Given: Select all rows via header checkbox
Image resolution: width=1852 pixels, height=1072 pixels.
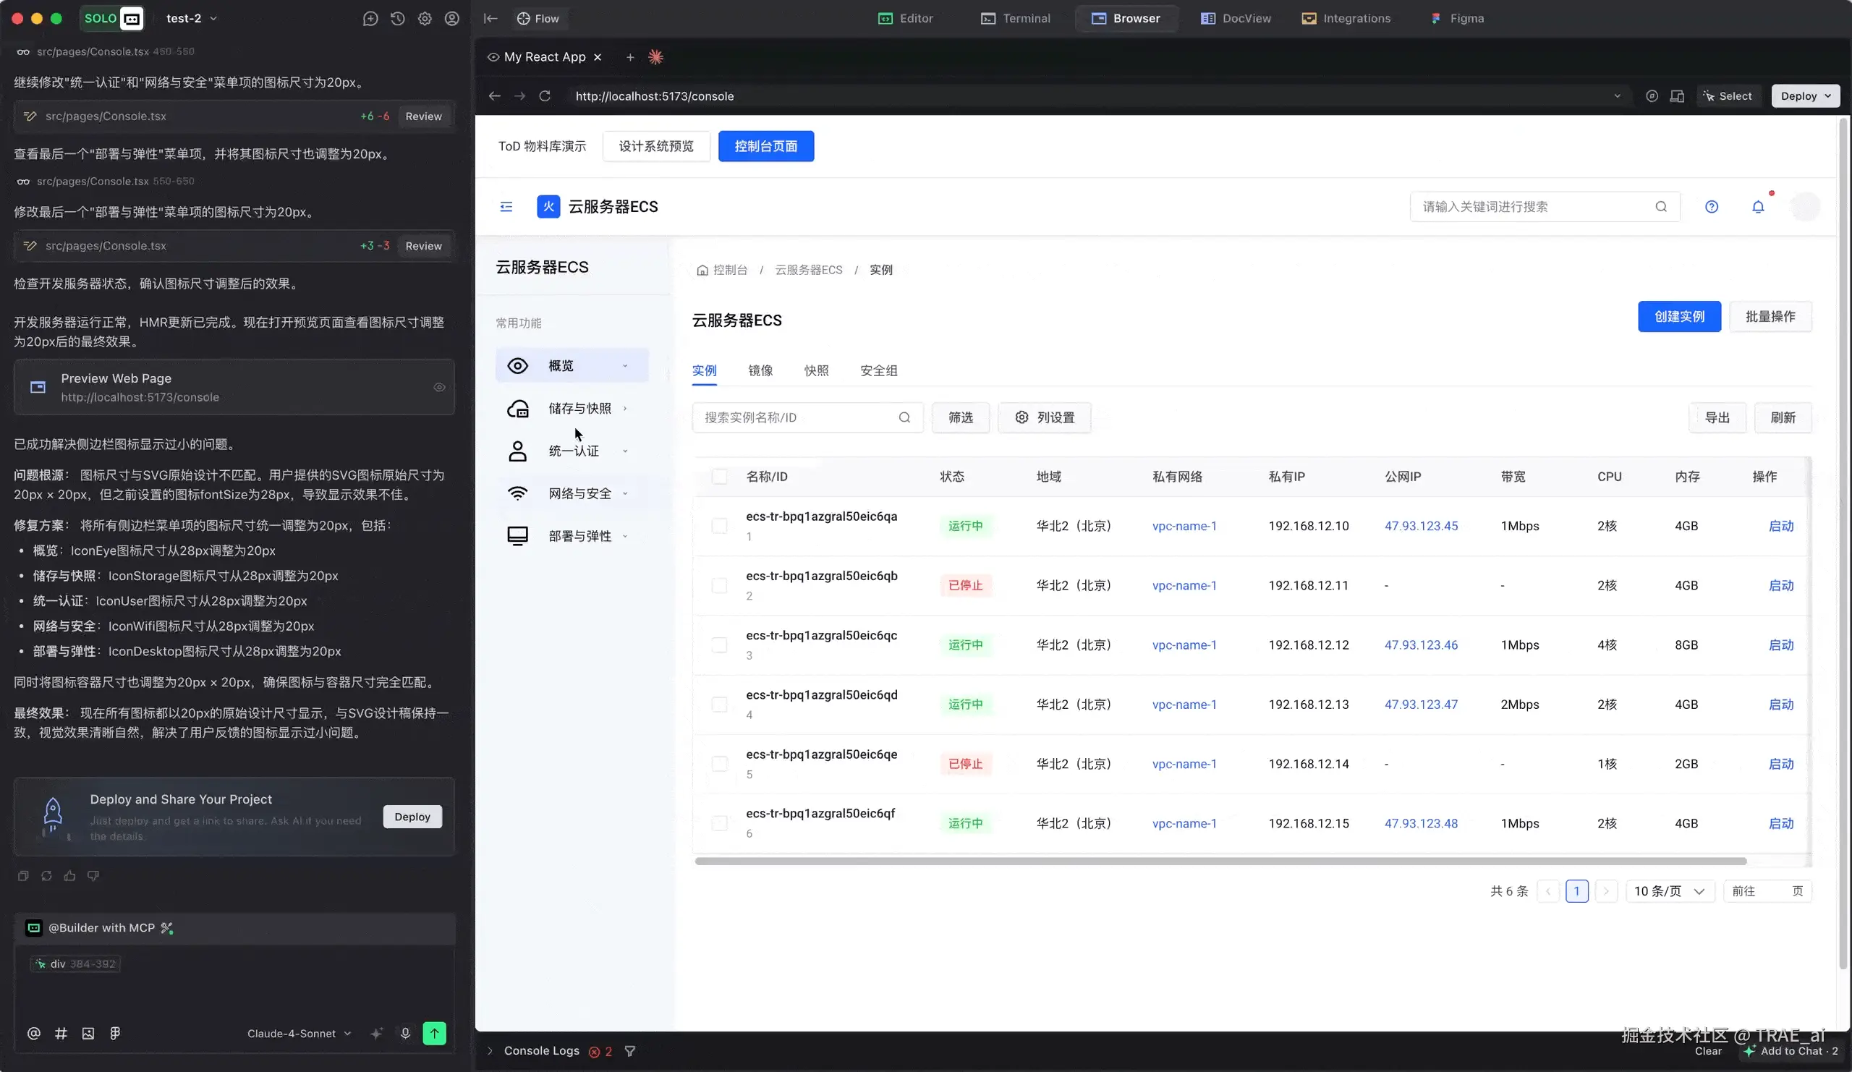Looking at the screenshot, I should [720, 476].
